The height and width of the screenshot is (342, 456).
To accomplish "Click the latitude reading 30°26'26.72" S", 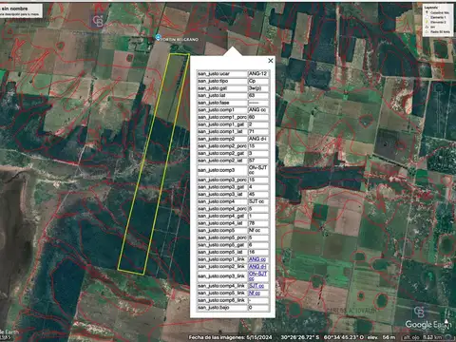I will coord(300,337).
